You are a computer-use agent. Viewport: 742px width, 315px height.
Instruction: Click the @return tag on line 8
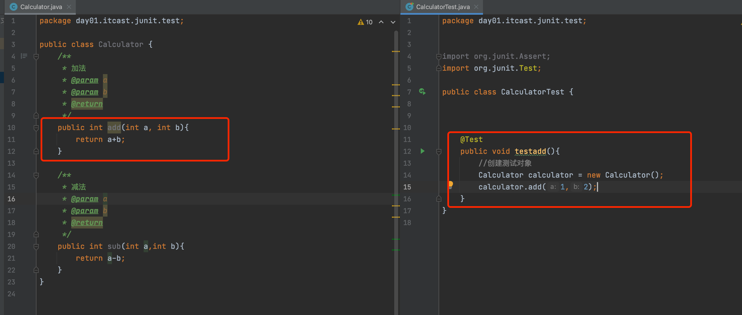(87, 104)
